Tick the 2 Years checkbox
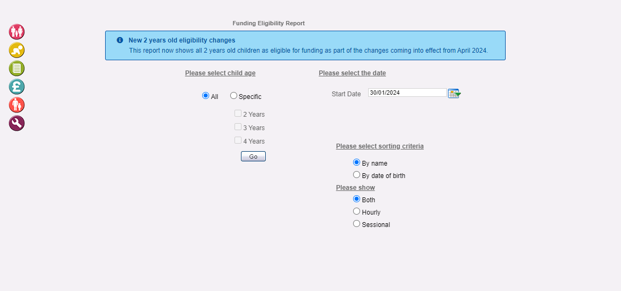The height and width of the screenshot is (291, 621). pos(238,113)
